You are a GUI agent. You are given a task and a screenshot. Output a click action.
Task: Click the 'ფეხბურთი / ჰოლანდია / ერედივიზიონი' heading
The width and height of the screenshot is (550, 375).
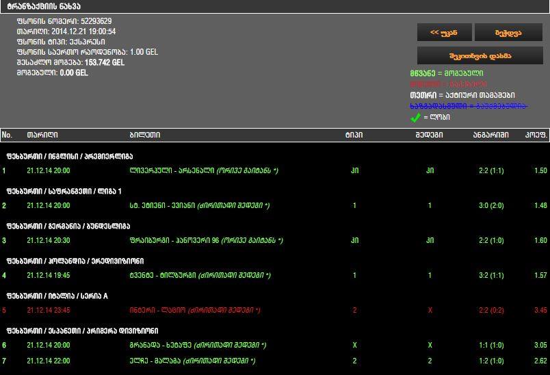click(x=75, y=261)
